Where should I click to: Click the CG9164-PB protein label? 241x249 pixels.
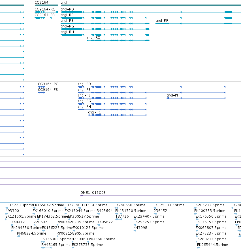click(x=48, y=90)
